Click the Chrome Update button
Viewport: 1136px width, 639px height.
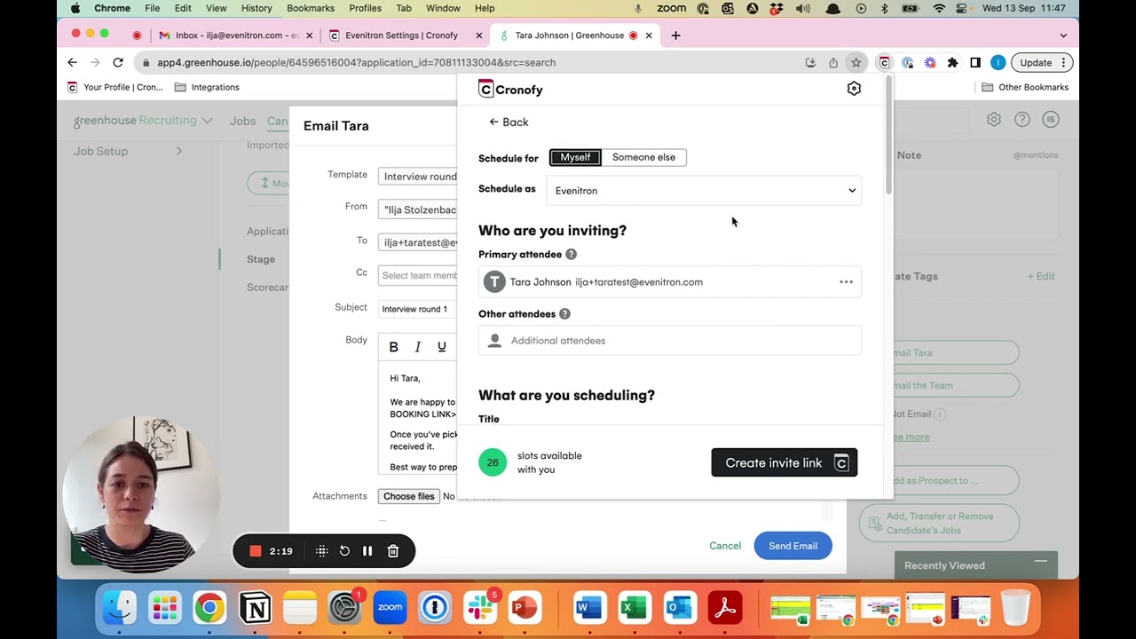[x=1042, y=62]
